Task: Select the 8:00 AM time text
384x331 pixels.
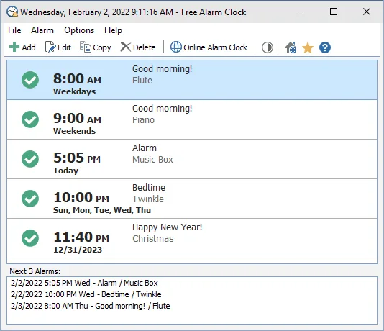Action: [77, 79]
